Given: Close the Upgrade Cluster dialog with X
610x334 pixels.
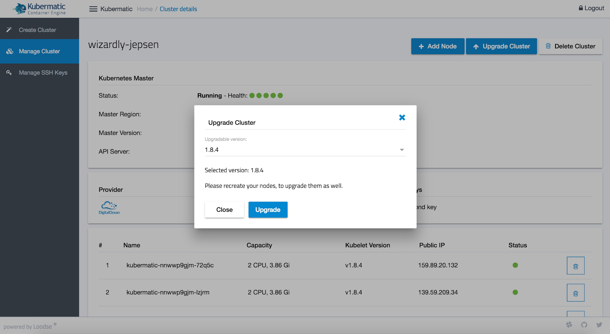Looking at the screenshot, I should coord(402,118).
